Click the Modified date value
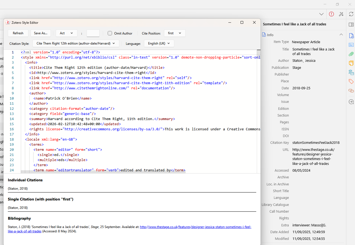355x245 pixels. coord(309,239)
